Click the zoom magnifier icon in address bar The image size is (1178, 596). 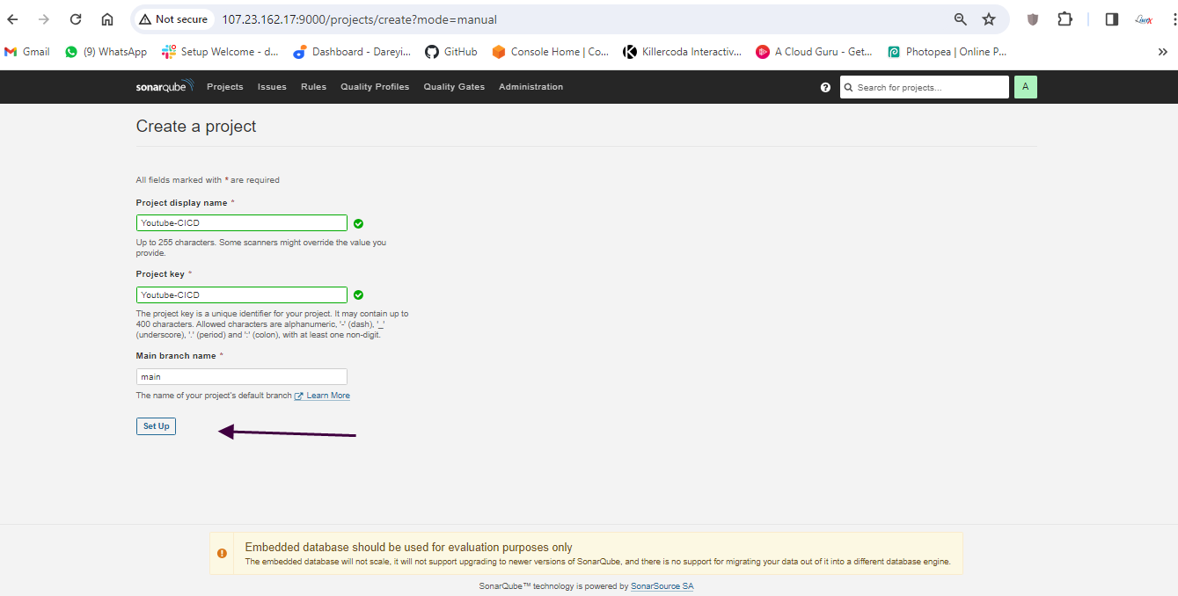[961, 19]
